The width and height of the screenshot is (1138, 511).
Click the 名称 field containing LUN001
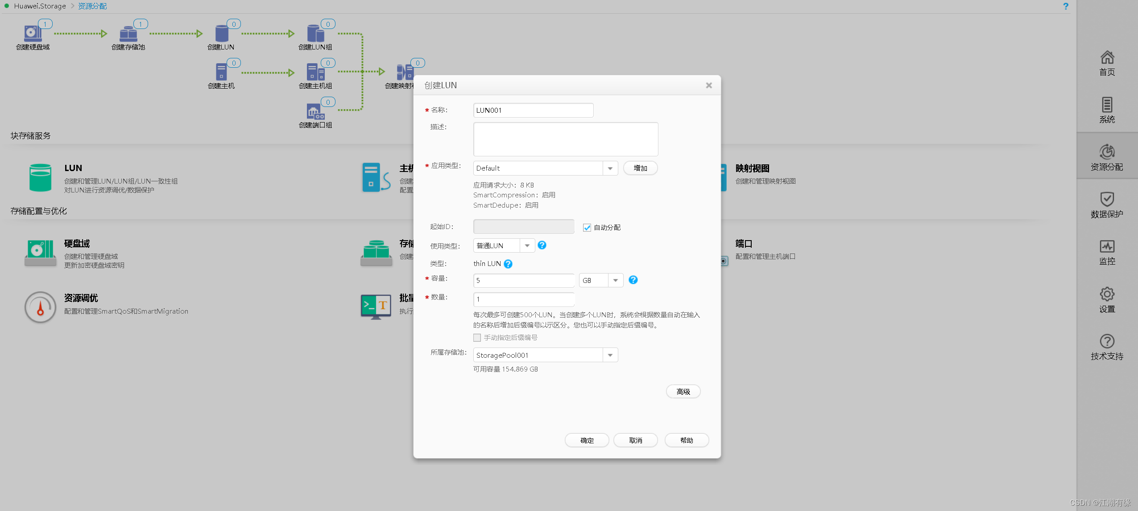(533, 110)
